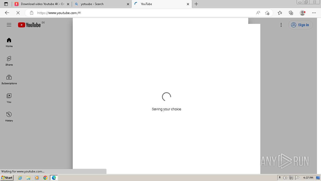
Task: Add this page to favorites
Action: [x=267, y=13]
